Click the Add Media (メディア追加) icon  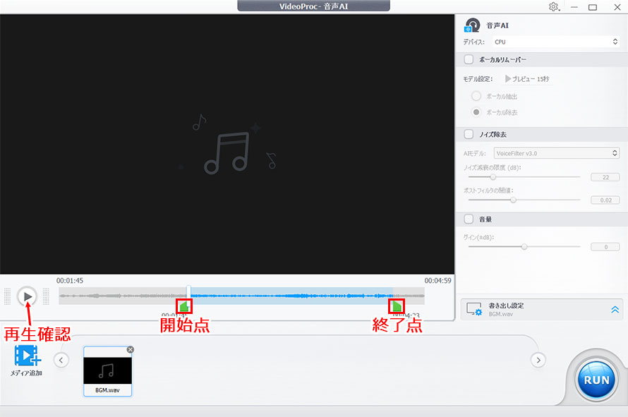(26, 356)
